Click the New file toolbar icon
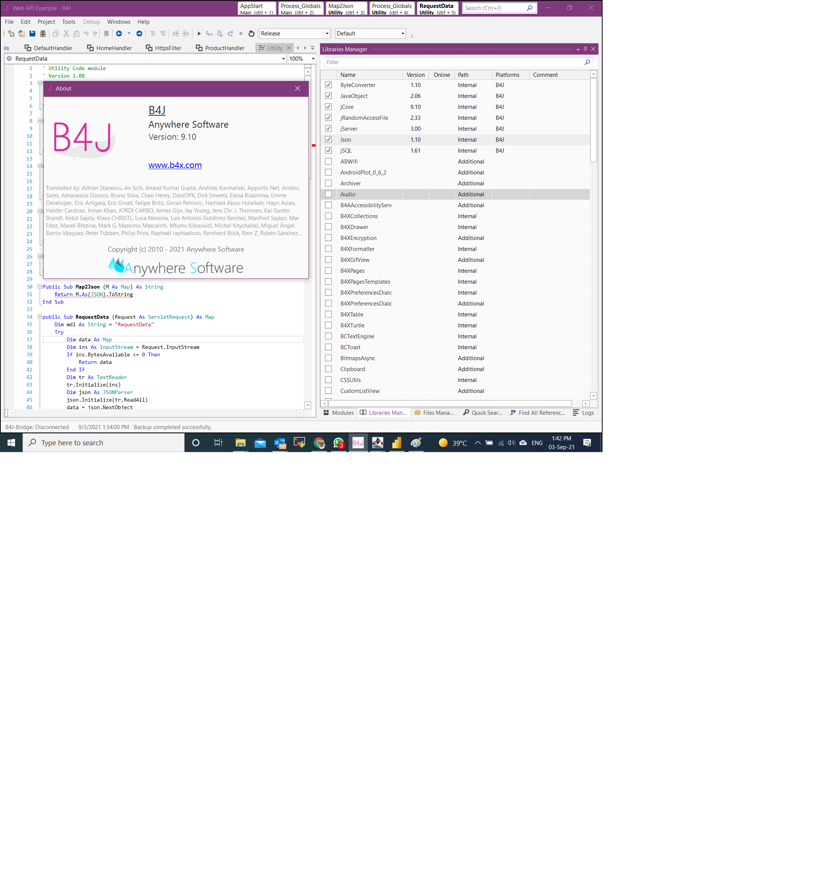This screenshot has height=874, width=824. [11, 34]
